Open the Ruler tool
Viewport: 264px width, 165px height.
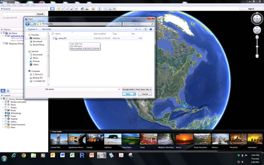pyautogui.click(x=99, y=9)
